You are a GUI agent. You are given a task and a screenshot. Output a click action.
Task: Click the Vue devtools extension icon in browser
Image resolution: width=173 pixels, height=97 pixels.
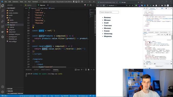point(151,5)
